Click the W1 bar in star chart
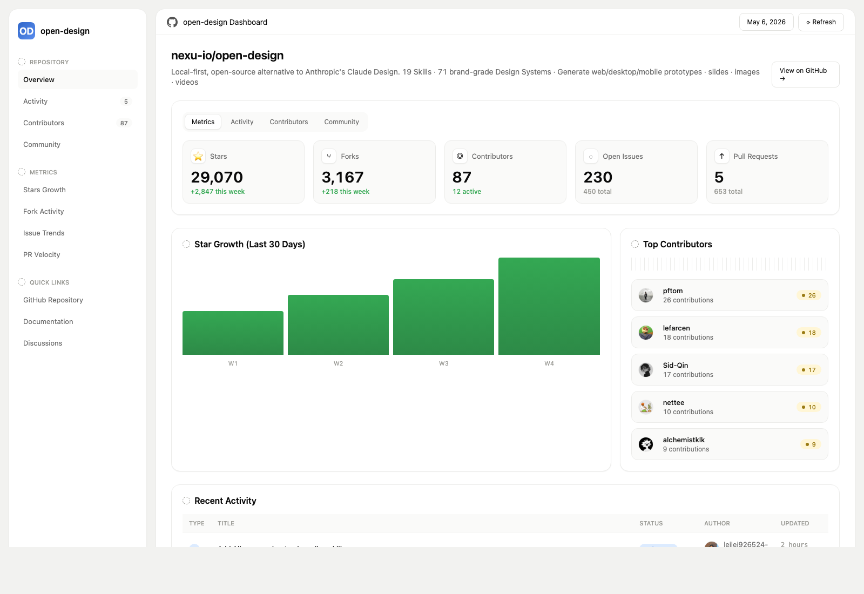 tap(233, 333)
